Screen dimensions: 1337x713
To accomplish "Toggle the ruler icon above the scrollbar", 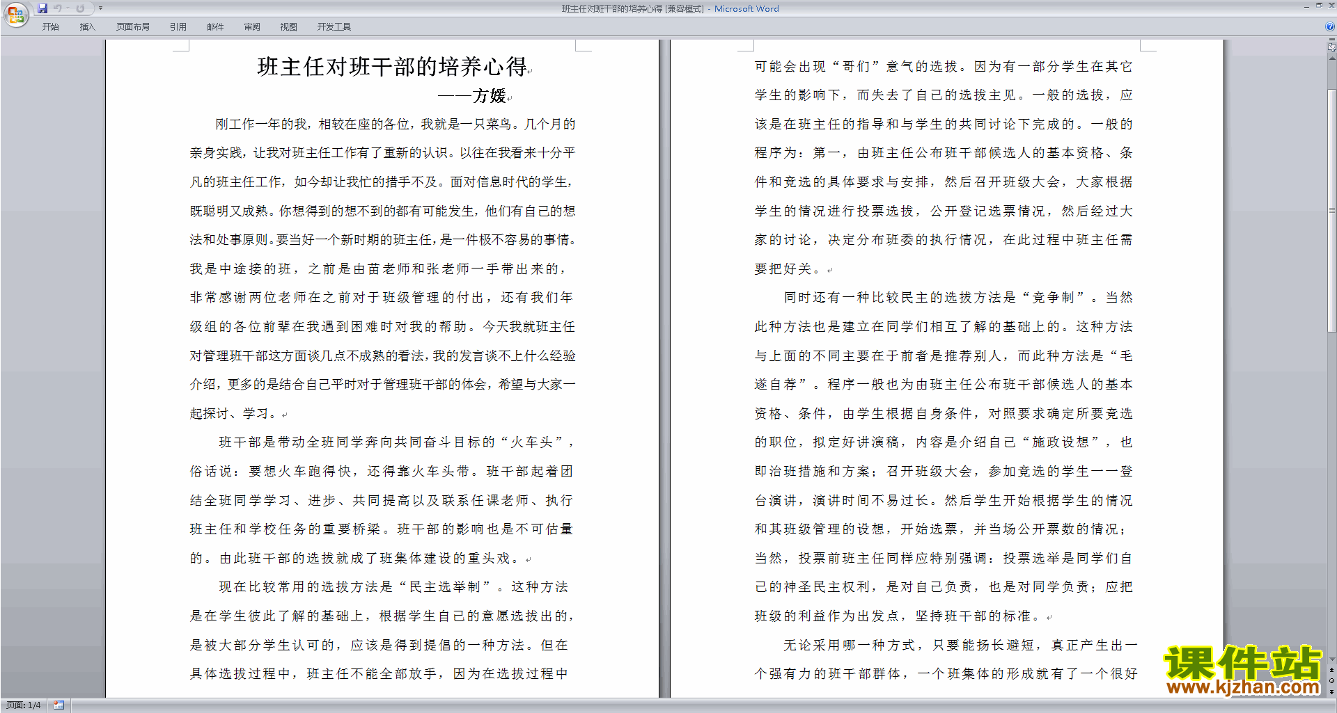I will click(1332, 48).
